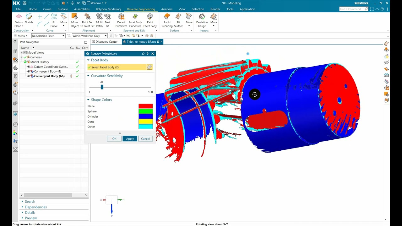
Task: Switch to the Polygon Modeling tab
Action: point(108,9)
